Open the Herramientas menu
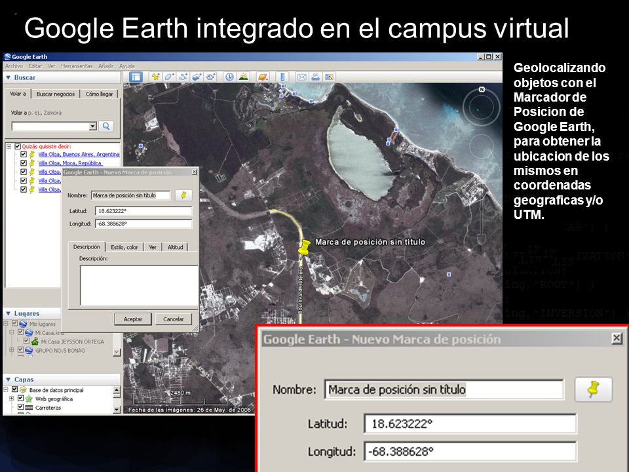This screenshot has width=629, height=472. coord(77,66)
